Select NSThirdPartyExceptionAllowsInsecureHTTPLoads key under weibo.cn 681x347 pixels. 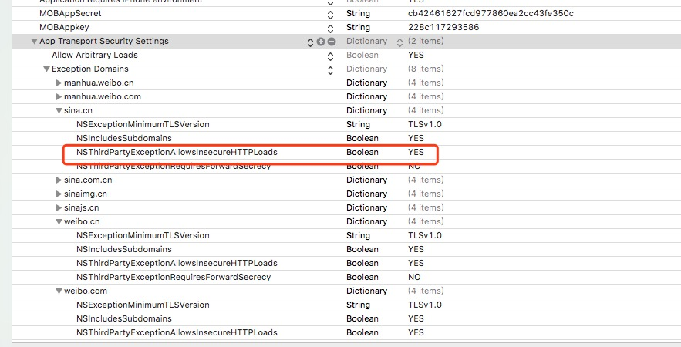pos(177,264)
